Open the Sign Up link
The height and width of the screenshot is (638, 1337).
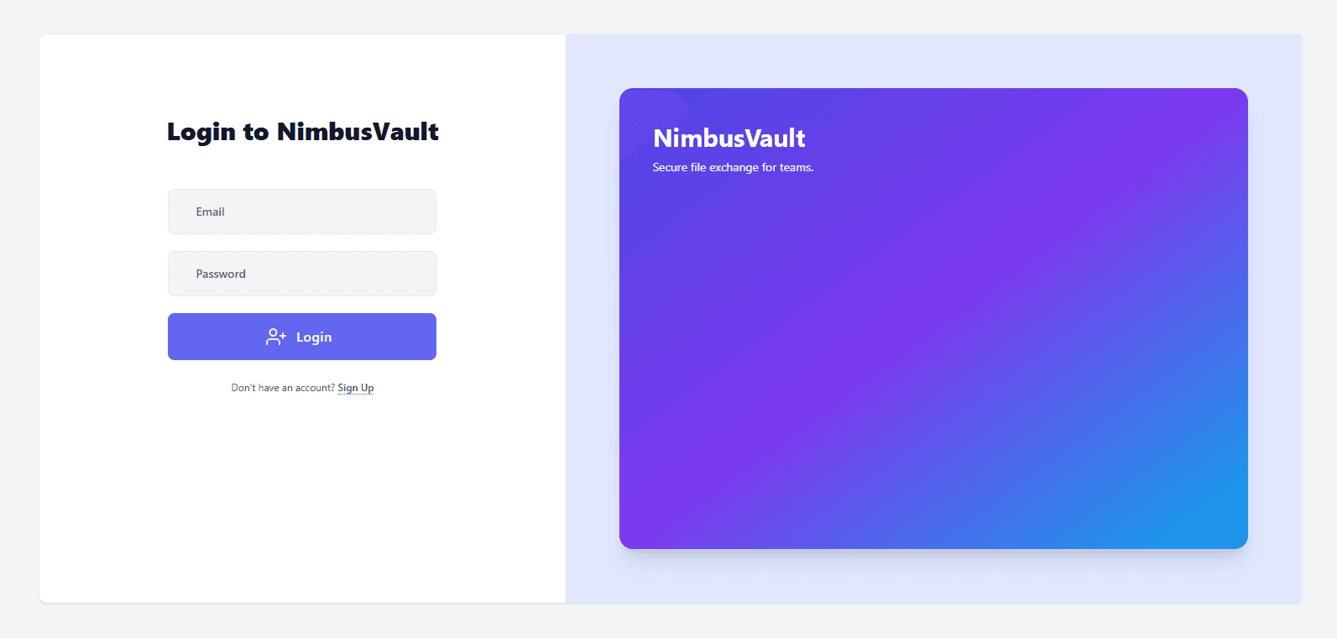[x=356, y=388]
